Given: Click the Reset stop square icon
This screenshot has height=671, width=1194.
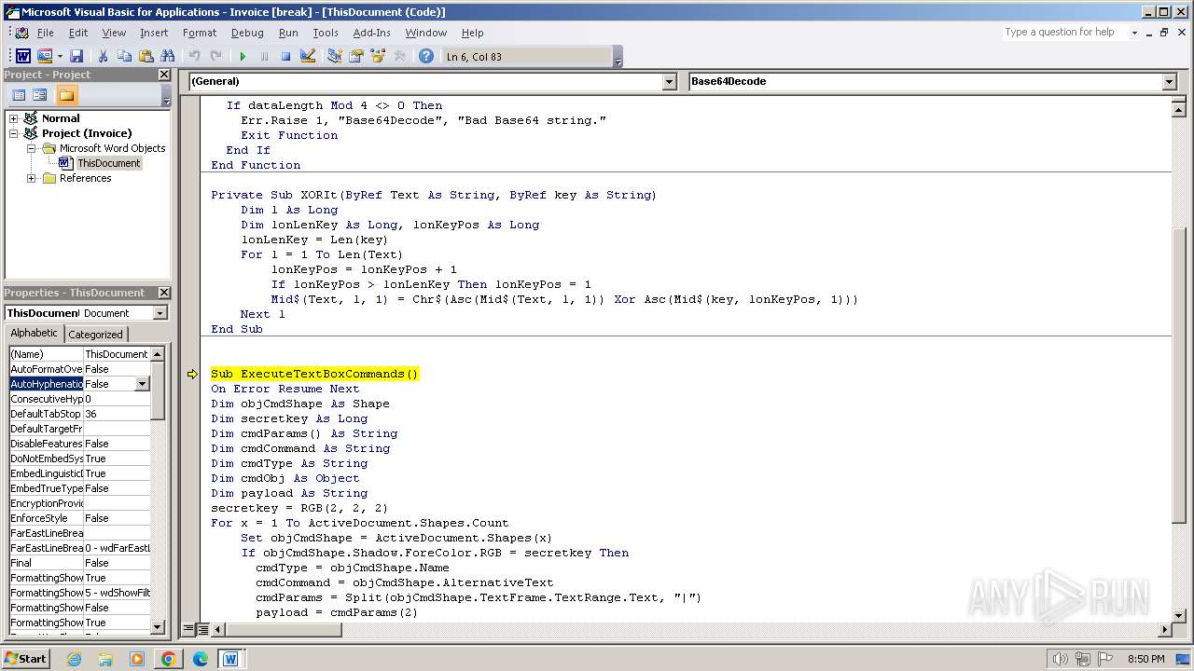Looking at the screenshot, I should coord(285,57).
